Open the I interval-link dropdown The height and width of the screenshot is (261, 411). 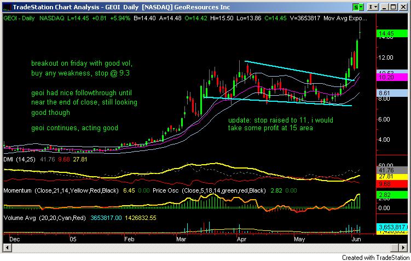tap(373, 7)
